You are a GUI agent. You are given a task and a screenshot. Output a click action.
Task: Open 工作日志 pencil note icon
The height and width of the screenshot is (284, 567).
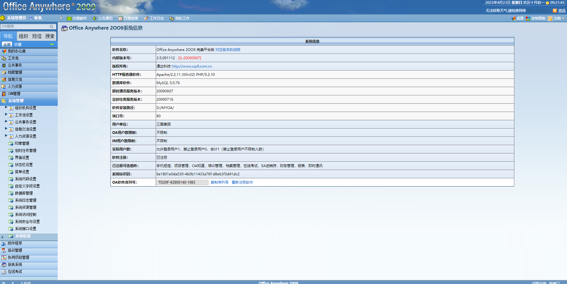(146, 18)
